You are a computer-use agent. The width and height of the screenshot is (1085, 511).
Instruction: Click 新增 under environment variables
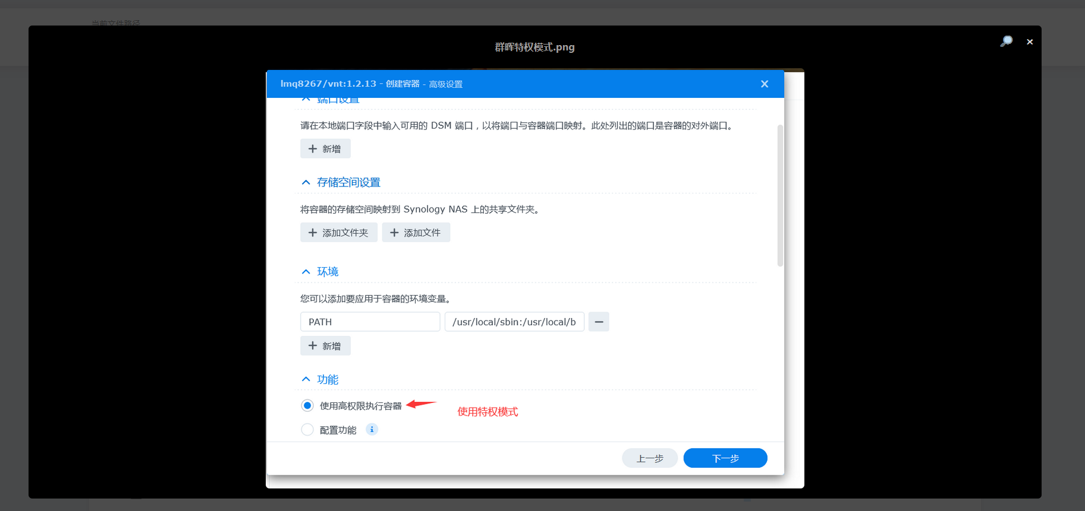pos(325,345)
